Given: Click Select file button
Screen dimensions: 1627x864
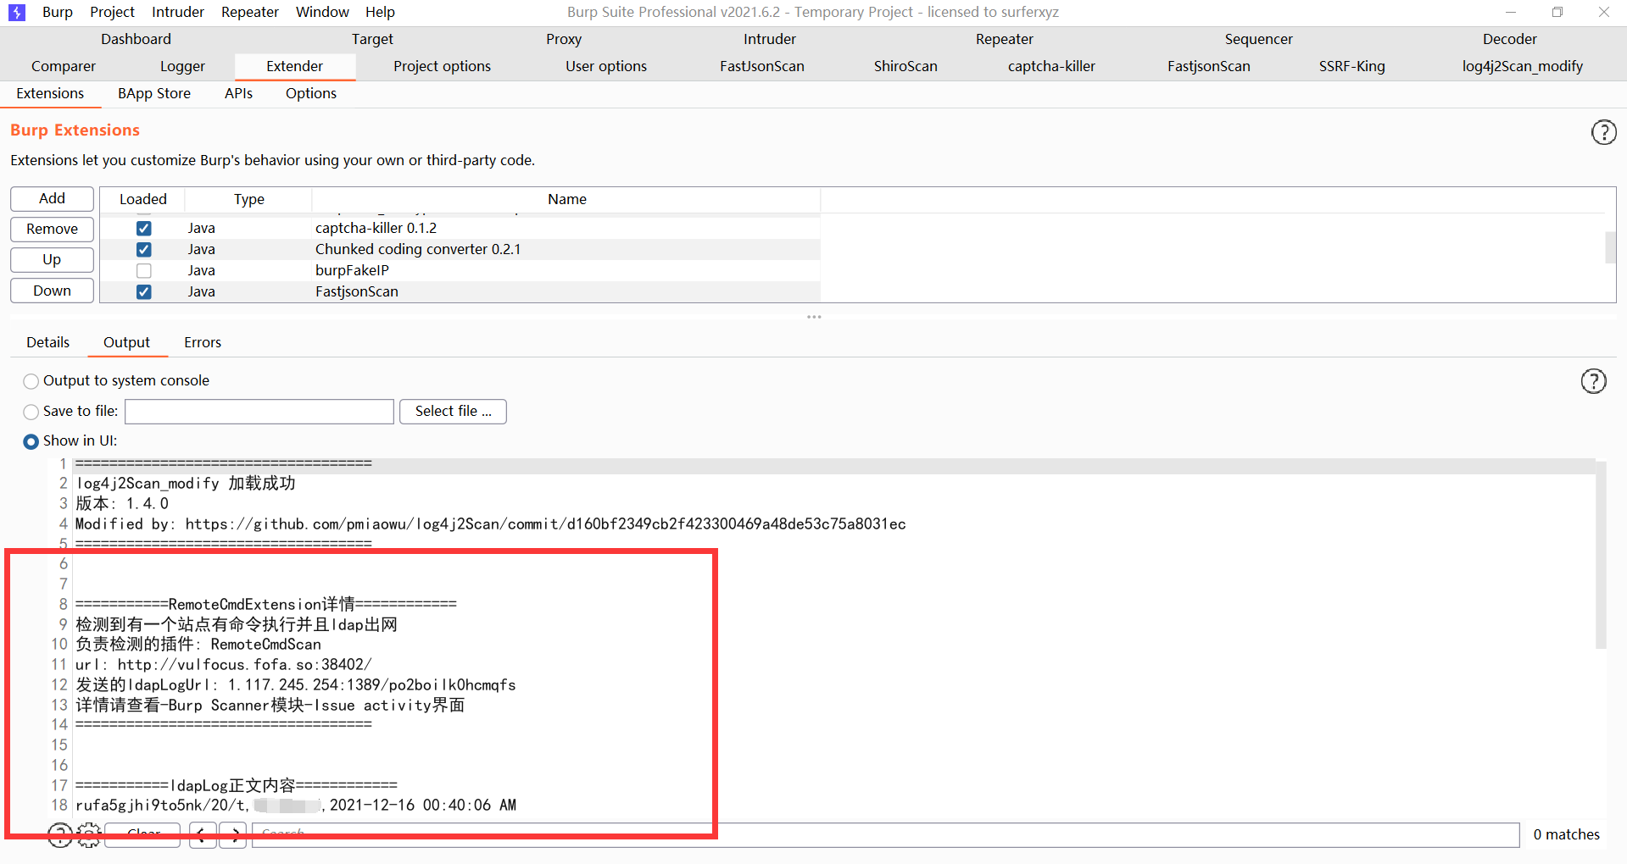Looking at the screenshot, I should pos(453,412).
